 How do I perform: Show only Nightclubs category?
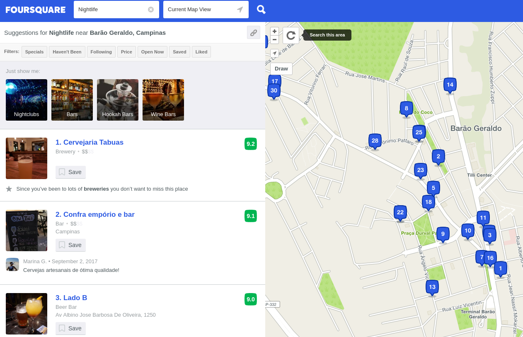click(27, 100)
